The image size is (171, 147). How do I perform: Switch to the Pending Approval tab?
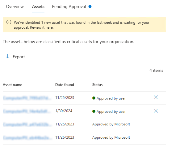pyautogui.click(x=69, y=7)
